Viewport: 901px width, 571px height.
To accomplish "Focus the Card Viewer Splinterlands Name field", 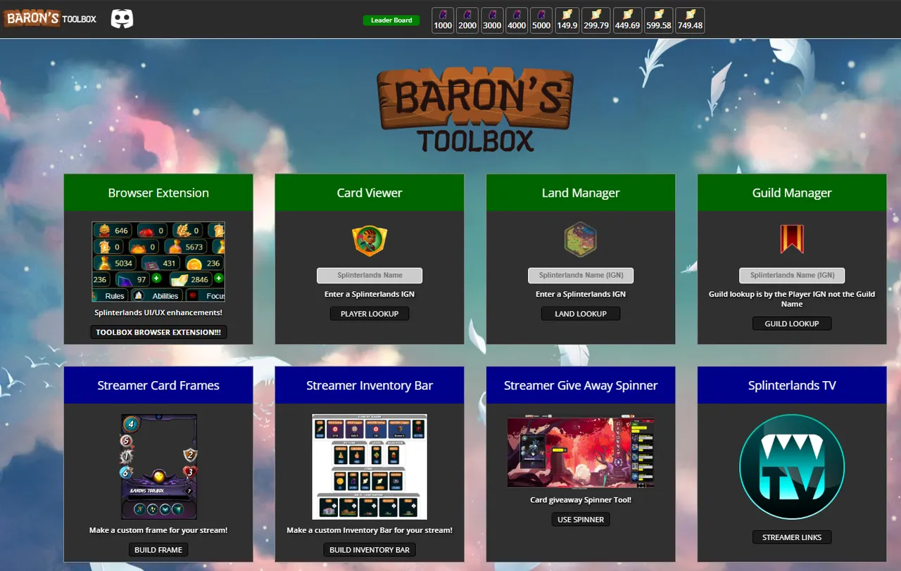I will pyautogui.click(x=370, y=275).
